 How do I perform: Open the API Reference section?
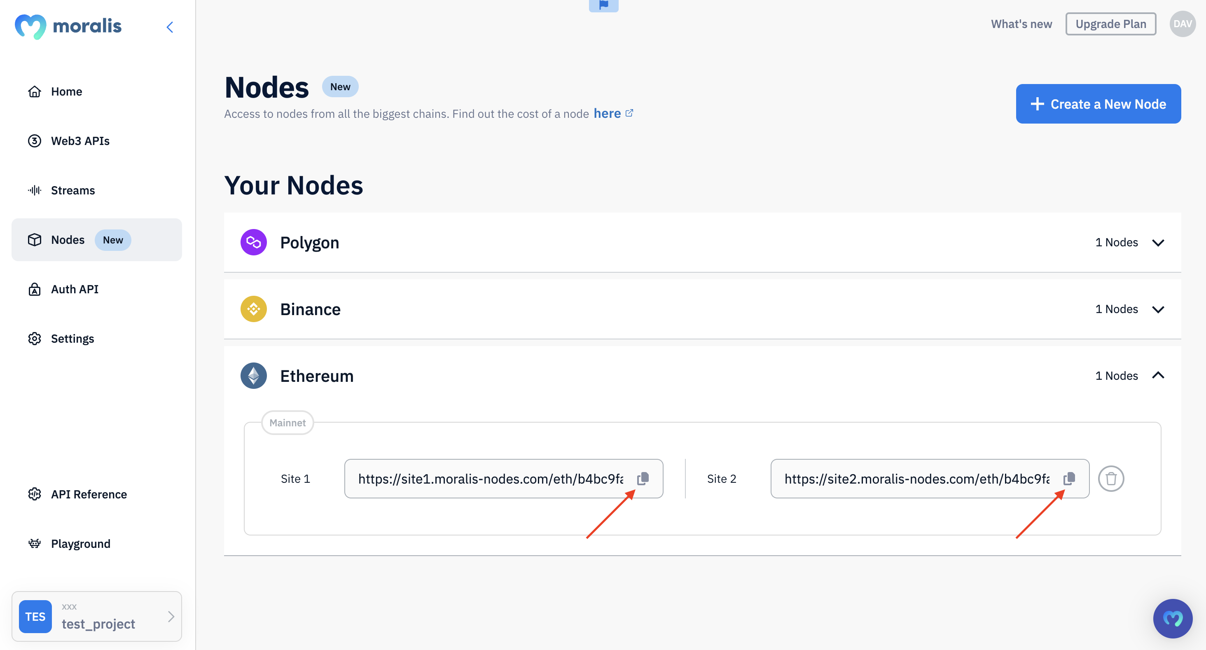[x=89, y=494]
